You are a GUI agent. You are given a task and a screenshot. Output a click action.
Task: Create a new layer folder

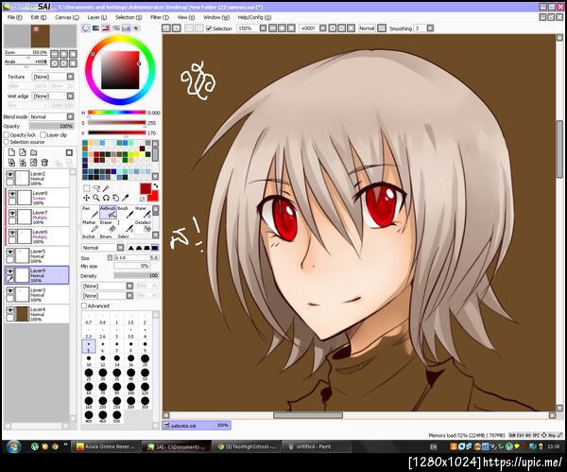tap(33, 152)
